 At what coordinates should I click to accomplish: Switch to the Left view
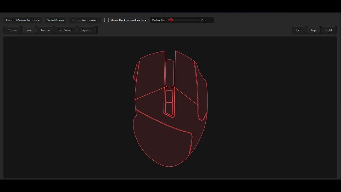click(x=299, y=30)
